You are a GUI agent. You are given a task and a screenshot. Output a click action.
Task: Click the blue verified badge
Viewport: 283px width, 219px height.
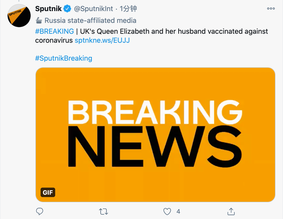click(67, 8)
